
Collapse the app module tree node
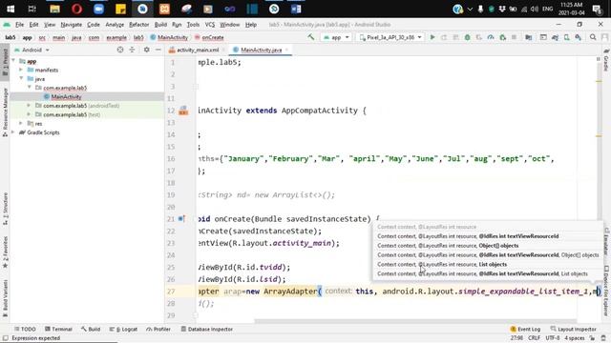click(13, 61)
